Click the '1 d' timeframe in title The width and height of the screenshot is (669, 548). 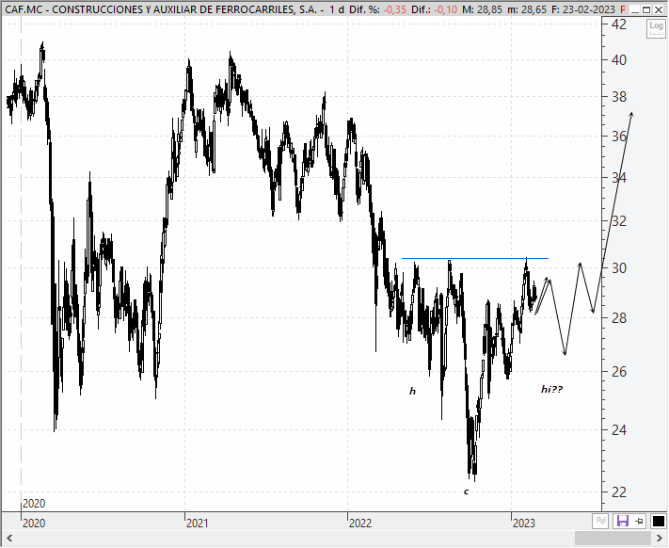pyautogui.click(x=337, y=9)
